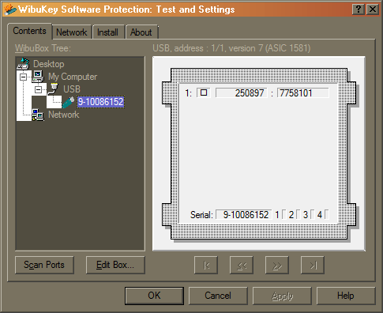The height and width of the screenshot is (313, 383).
Task: Select the USB tree label
Action: pyautogui.click(x=72, y=89)
